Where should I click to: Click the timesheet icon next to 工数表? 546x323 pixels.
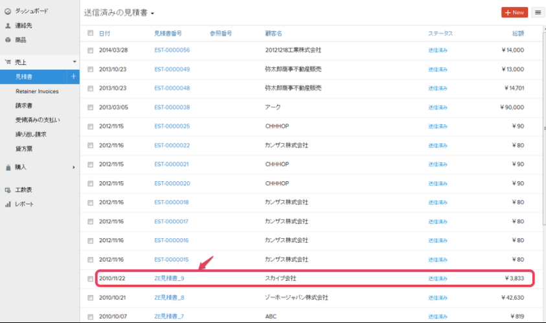click(x=7, y=190)
